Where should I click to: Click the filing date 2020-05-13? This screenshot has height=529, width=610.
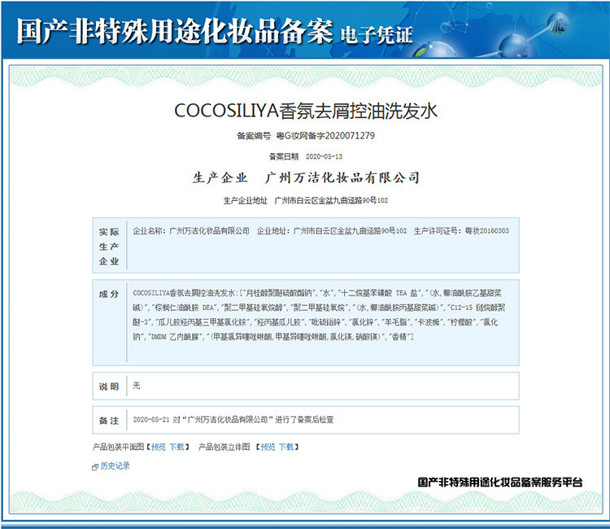pos(324,156)
